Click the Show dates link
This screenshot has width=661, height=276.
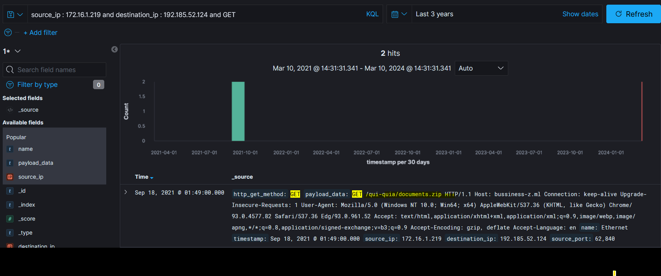tap(580, 14)
